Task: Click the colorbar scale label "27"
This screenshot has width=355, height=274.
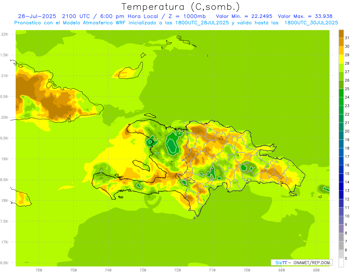Action: [347, 72]
